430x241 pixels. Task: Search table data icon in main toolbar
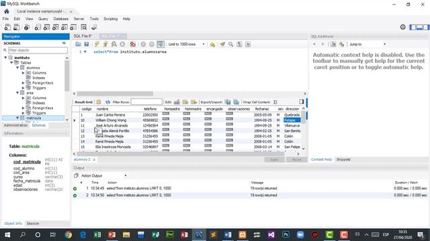click(84, 27)
